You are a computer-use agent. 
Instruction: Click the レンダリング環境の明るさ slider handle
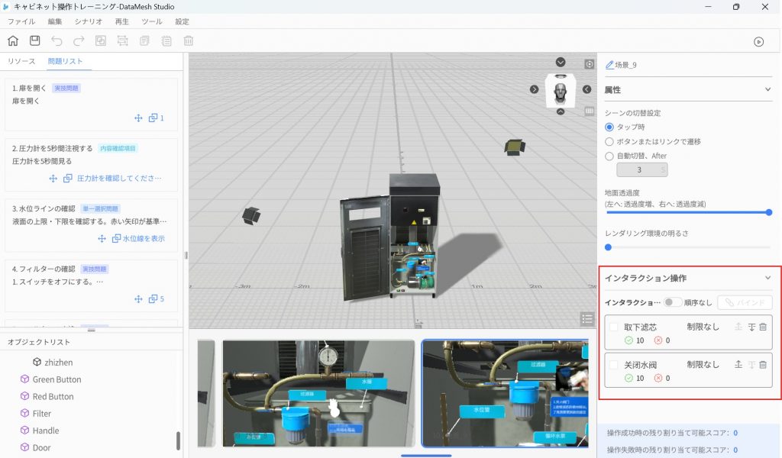point(608,247)
